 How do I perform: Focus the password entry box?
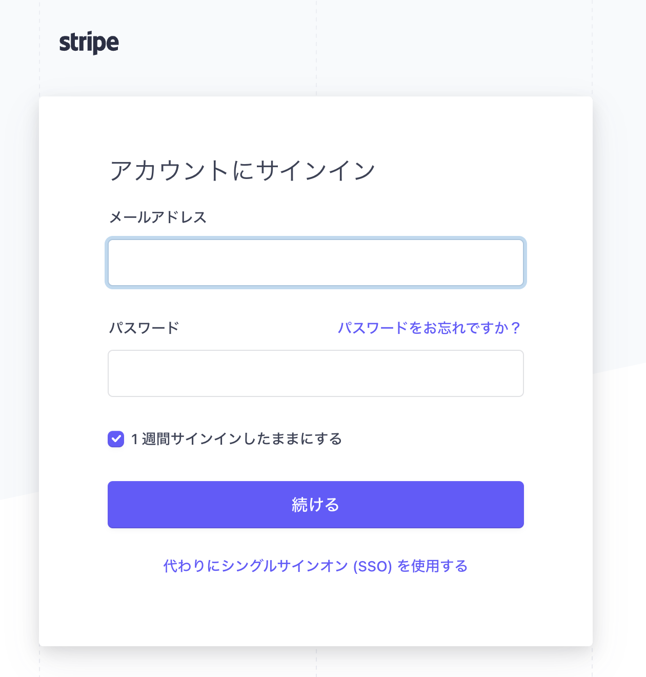tap(315, 373)
